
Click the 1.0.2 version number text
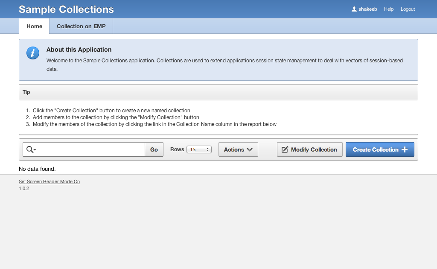24,188
